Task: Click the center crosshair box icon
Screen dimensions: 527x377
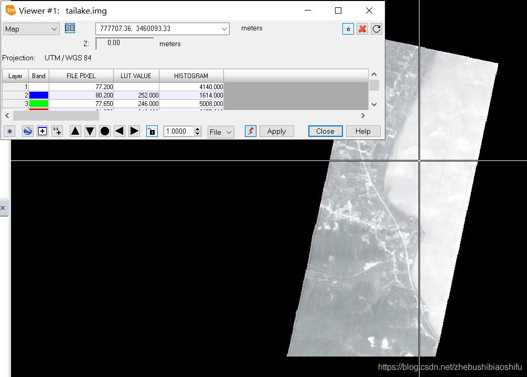Action: tap(42, 132)
